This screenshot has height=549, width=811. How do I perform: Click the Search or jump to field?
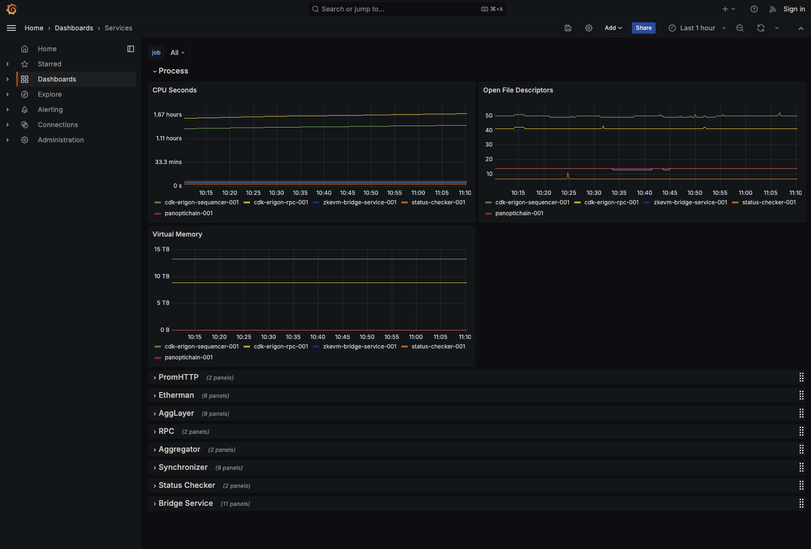[407, 9]
